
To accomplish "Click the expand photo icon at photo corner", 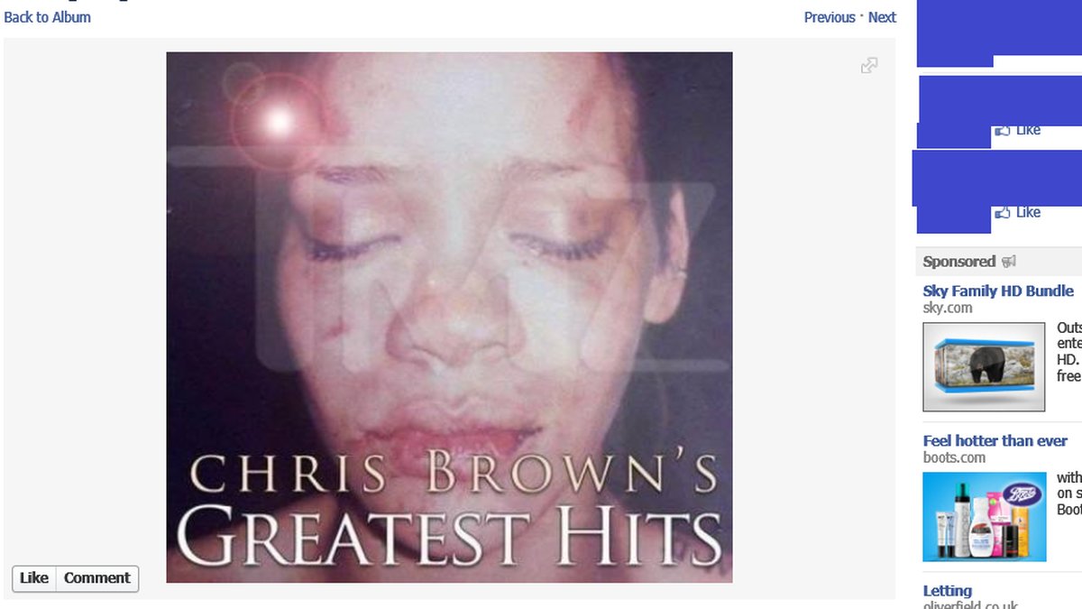I will pyautogui.click(x=869, y=65).
